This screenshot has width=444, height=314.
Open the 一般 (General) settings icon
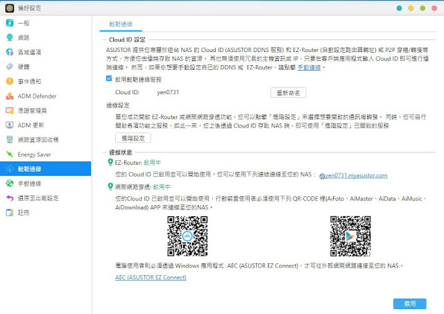10,23
